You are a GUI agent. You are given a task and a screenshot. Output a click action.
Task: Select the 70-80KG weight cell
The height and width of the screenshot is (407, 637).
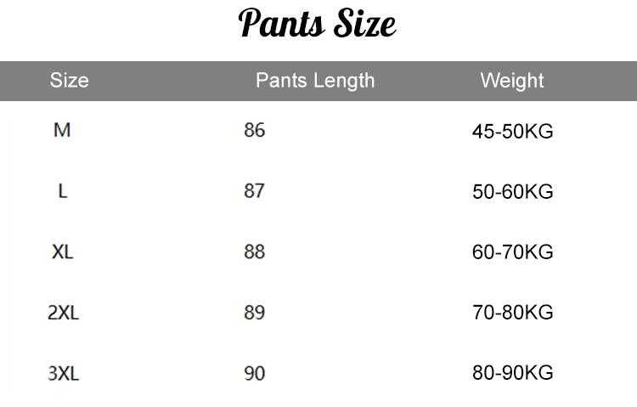[512, 313]
